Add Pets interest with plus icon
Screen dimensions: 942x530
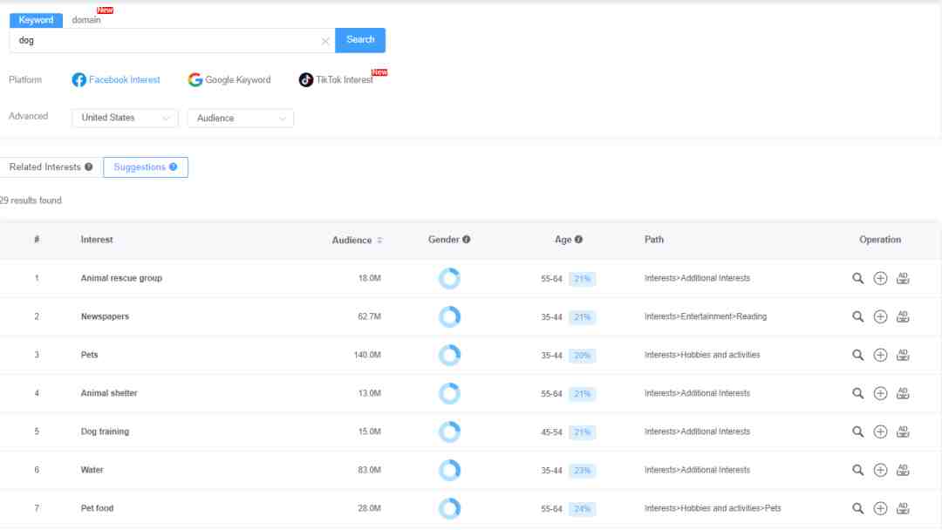tap(880, 356)
